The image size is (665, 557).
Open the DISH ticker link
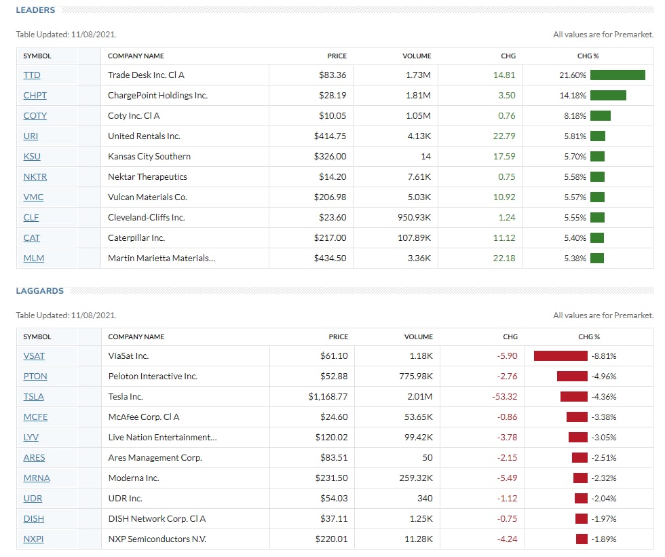(33, 519)
